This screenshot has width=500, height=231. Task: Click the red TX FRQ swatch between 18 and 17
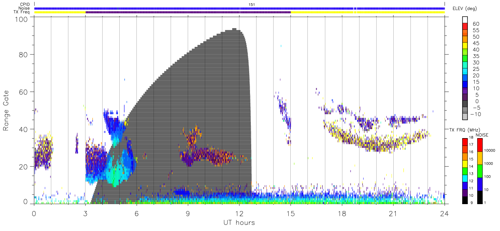point(465,142)
